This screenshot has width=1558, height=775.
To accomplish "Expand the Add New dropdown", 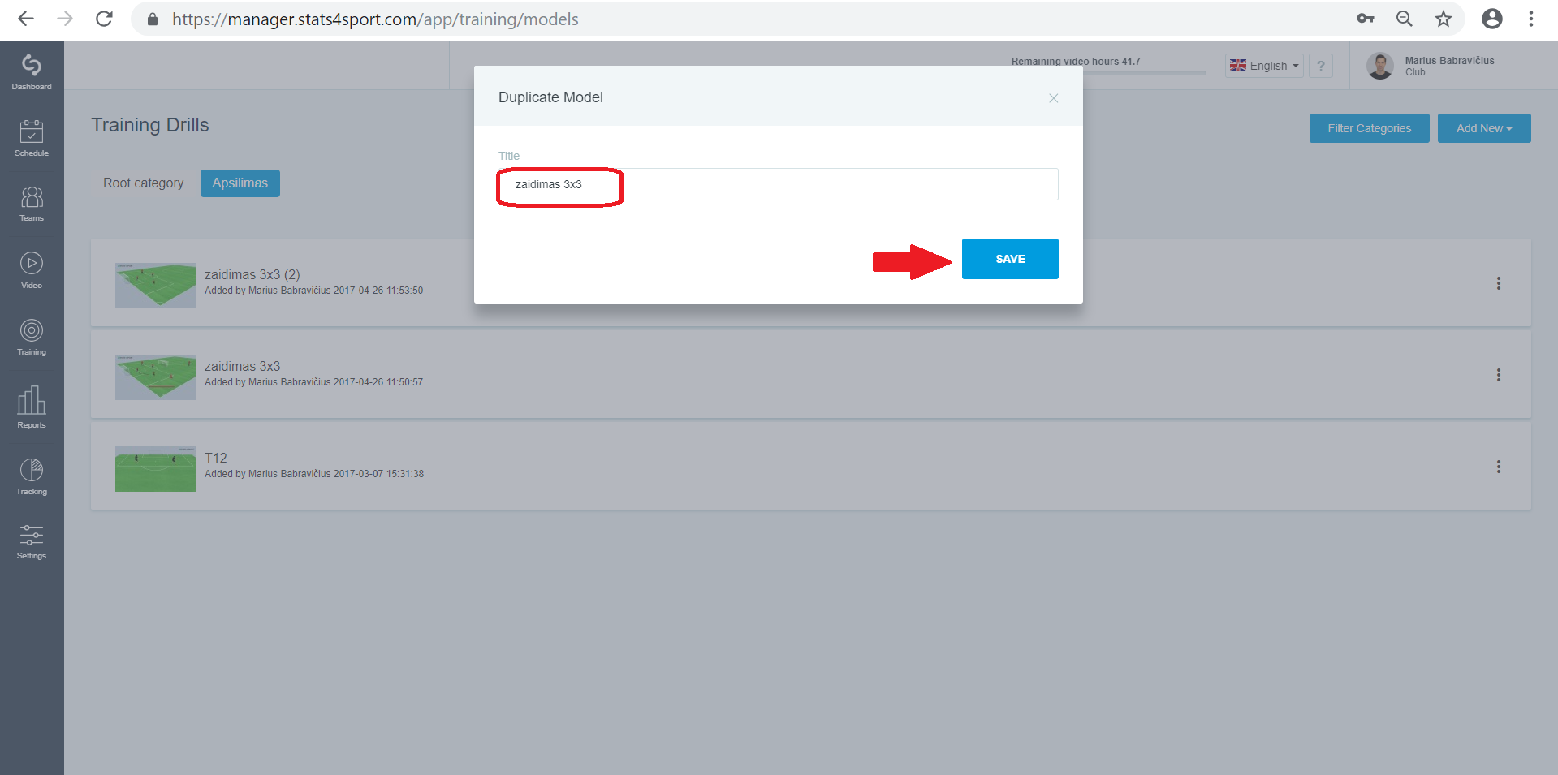I will tap(1484, 128).
